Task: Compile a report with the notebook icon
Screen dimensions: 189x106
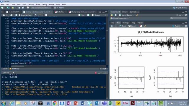Action: pyautogui.click(x=46, y=15)
